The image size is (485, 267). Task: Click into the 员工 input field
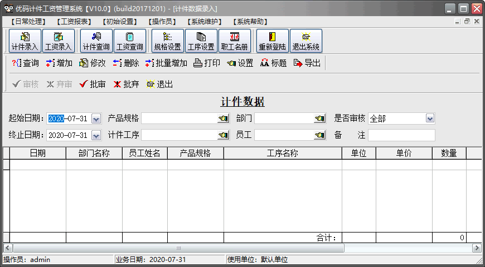pos(284,135)
